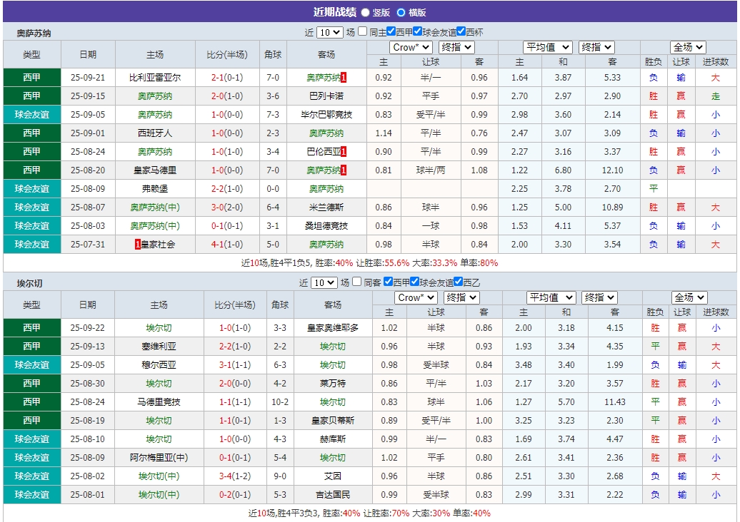Uncheck 西乙 filter for 埃尔切
The image size is (740, 522).
[457, 283]
